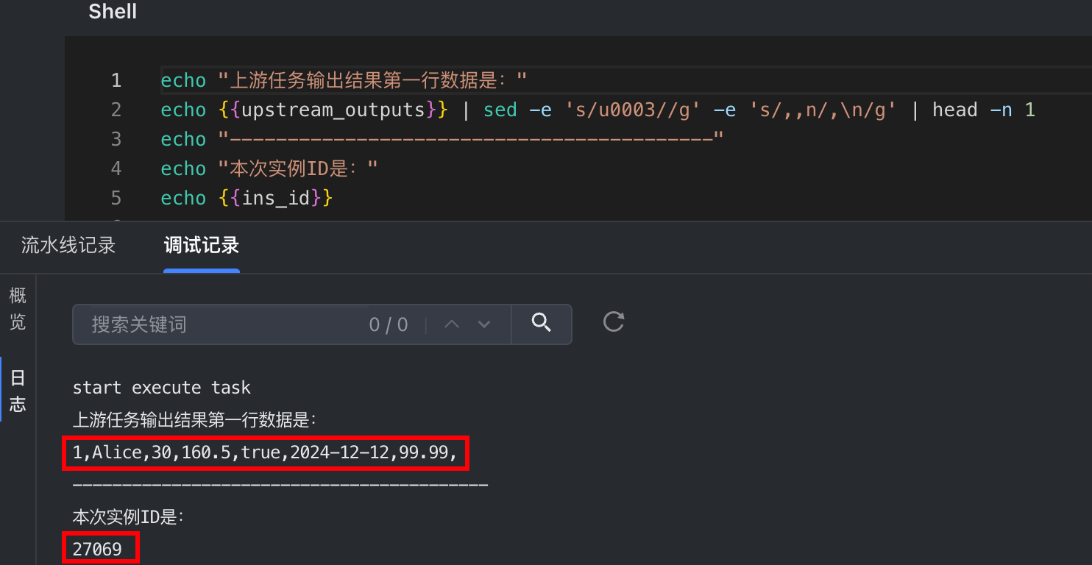This screenshot has height=565, width=1092.
Task: Click {{ins_id}} variable in code
Action: 276,199
